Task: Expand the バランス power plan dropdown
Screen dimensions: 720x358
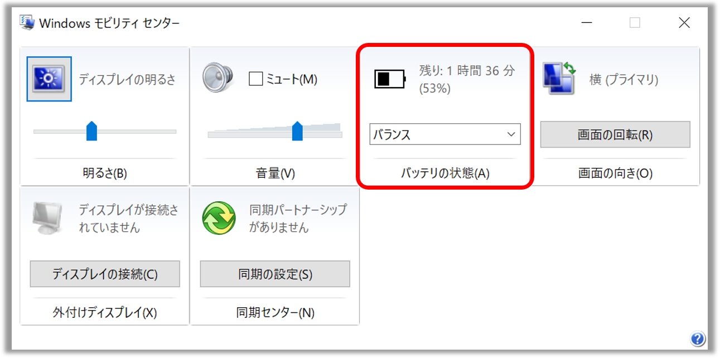Action: point(445,134)
